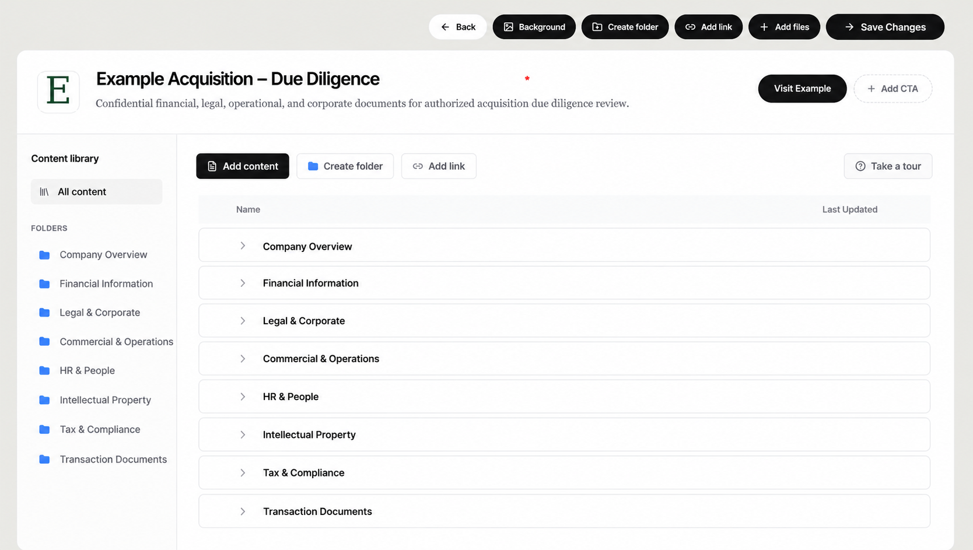Image resolution: width=973 pixels, height=550 pixels.
Task: Click the Intellectual Property folder icon in sidebar
Action: (x=44, y=400)
